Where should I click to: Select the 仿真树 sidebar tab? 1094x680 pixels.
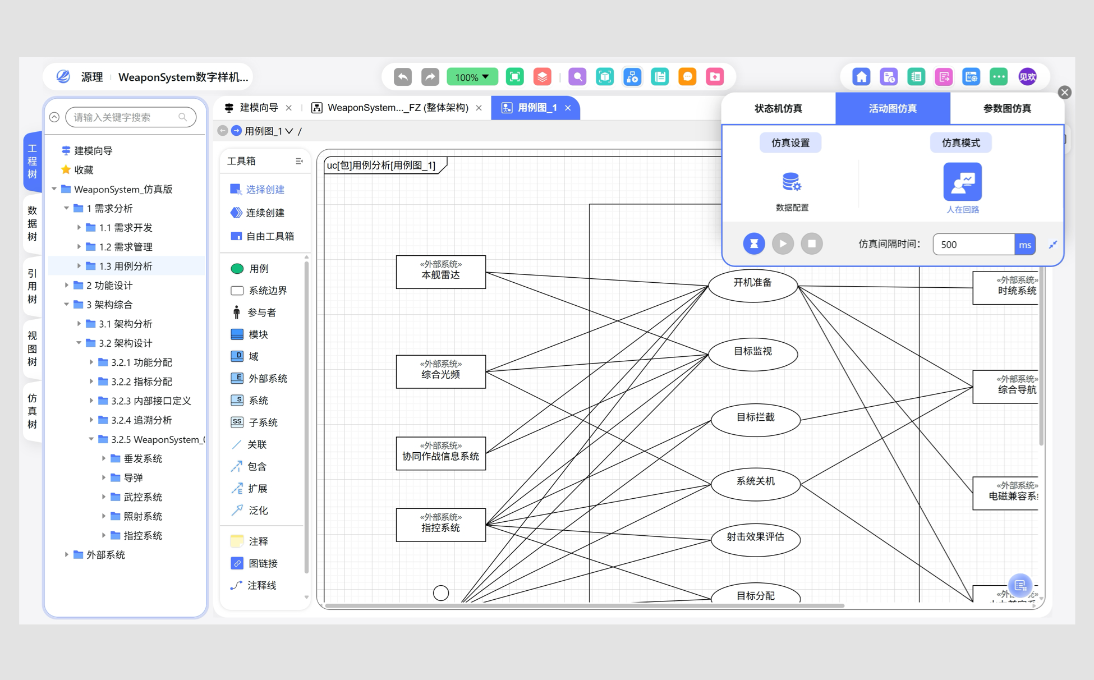point(33,411)
